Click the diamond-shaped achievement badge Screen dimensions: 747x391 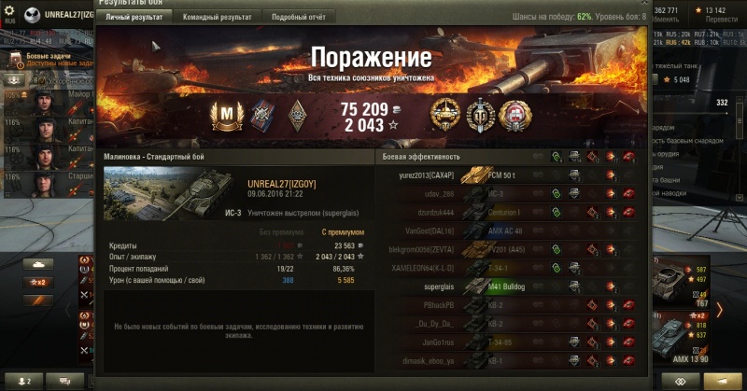[299, 117]
